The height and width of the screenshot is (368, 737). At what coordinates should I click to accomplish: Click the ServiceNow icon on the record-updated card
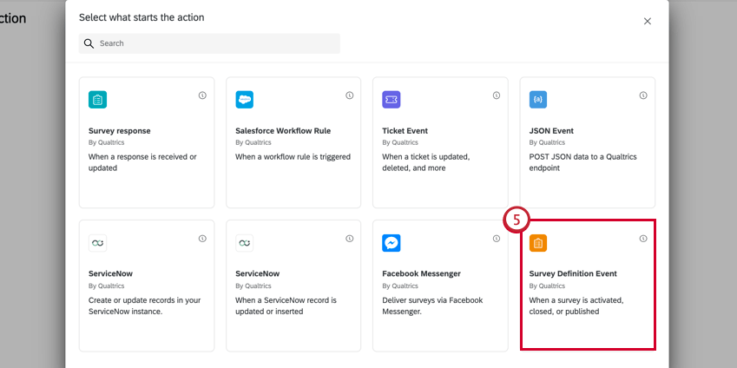pos(245,243)
